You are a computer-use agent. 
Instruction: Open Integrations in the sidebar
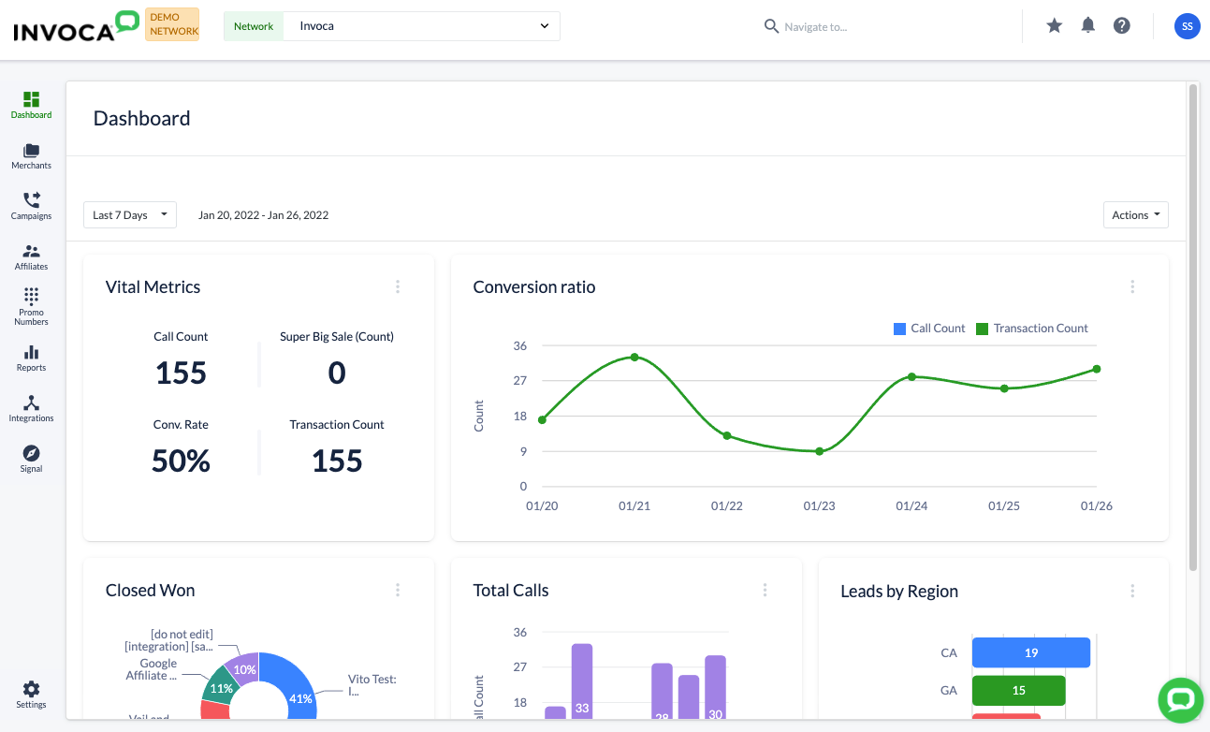[x=31, y=408]
